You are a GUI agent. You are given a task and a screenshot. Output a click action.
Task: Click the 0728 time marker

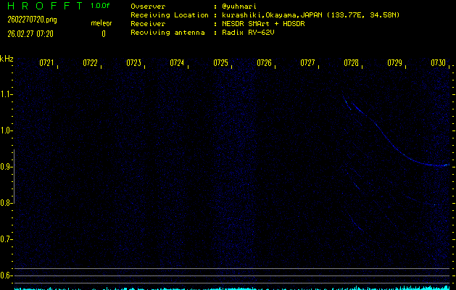coord(351,63)
